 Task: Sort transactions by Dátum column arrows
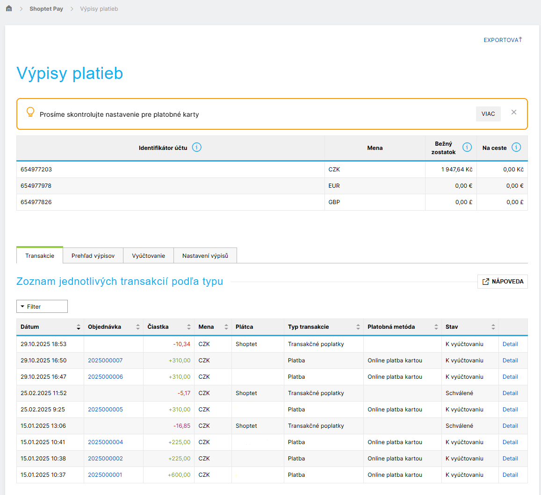(x=78, y=327)
